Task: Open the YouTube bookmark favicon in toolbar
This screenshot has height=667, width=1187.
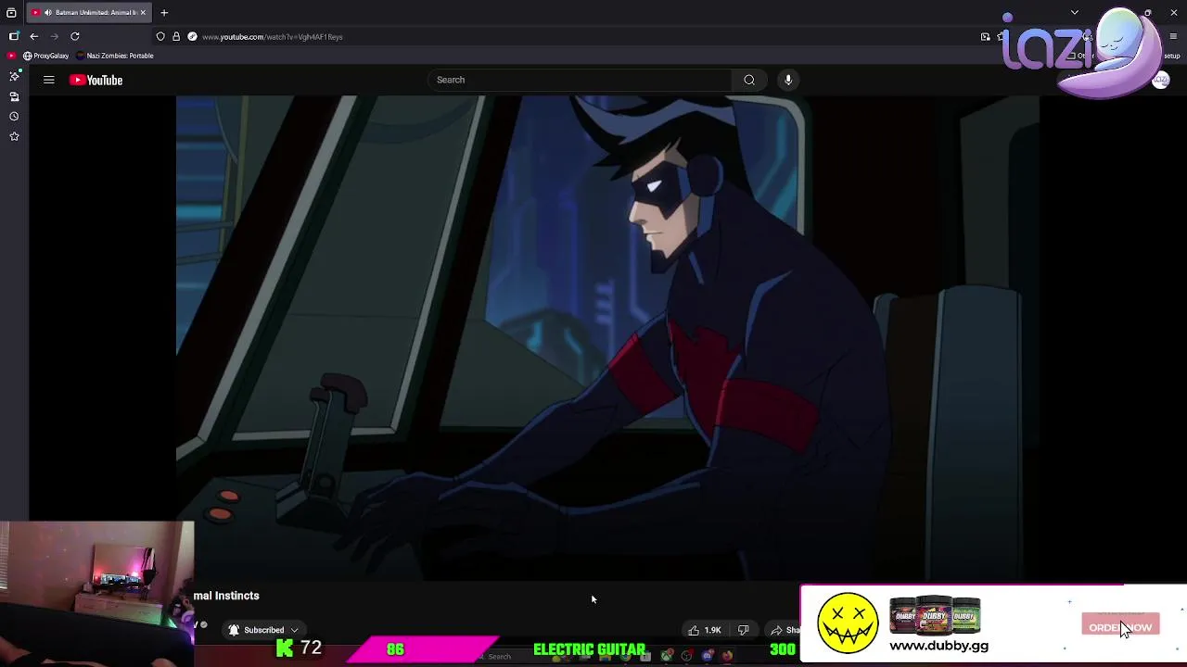Action: click(11, 56)
